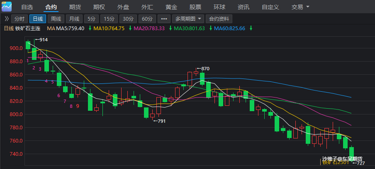Screen dimensions: 375x169
Task: Switch to the 黄金 tab
Action: [x=171, y=7]
